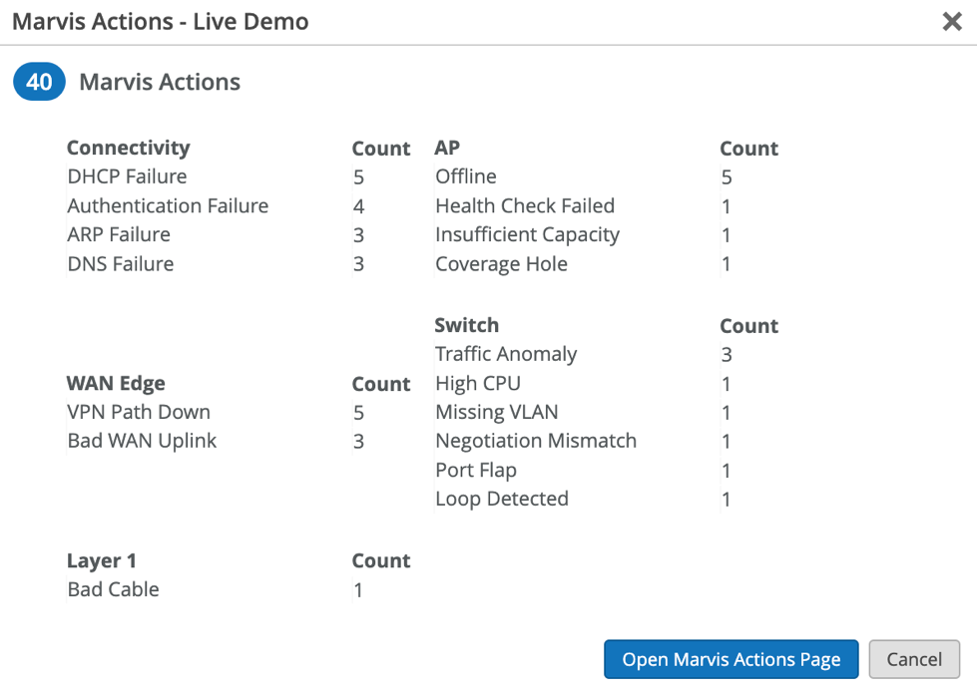977x697 pixels.
Task: Select the DHCP Failure row
Action: click(127, 177)
